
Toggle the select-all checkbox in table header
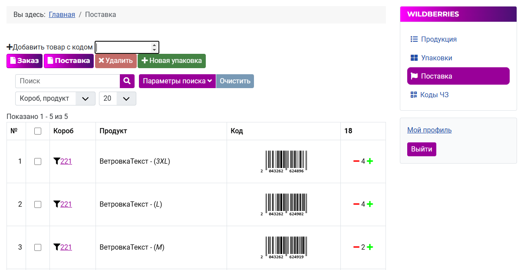click(38, 131)
